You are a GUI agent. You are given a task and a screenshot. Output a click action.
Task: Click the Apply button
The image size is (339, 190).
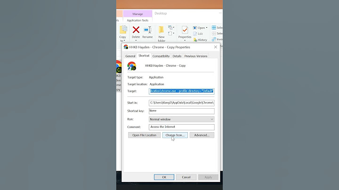tap(208, 177)
